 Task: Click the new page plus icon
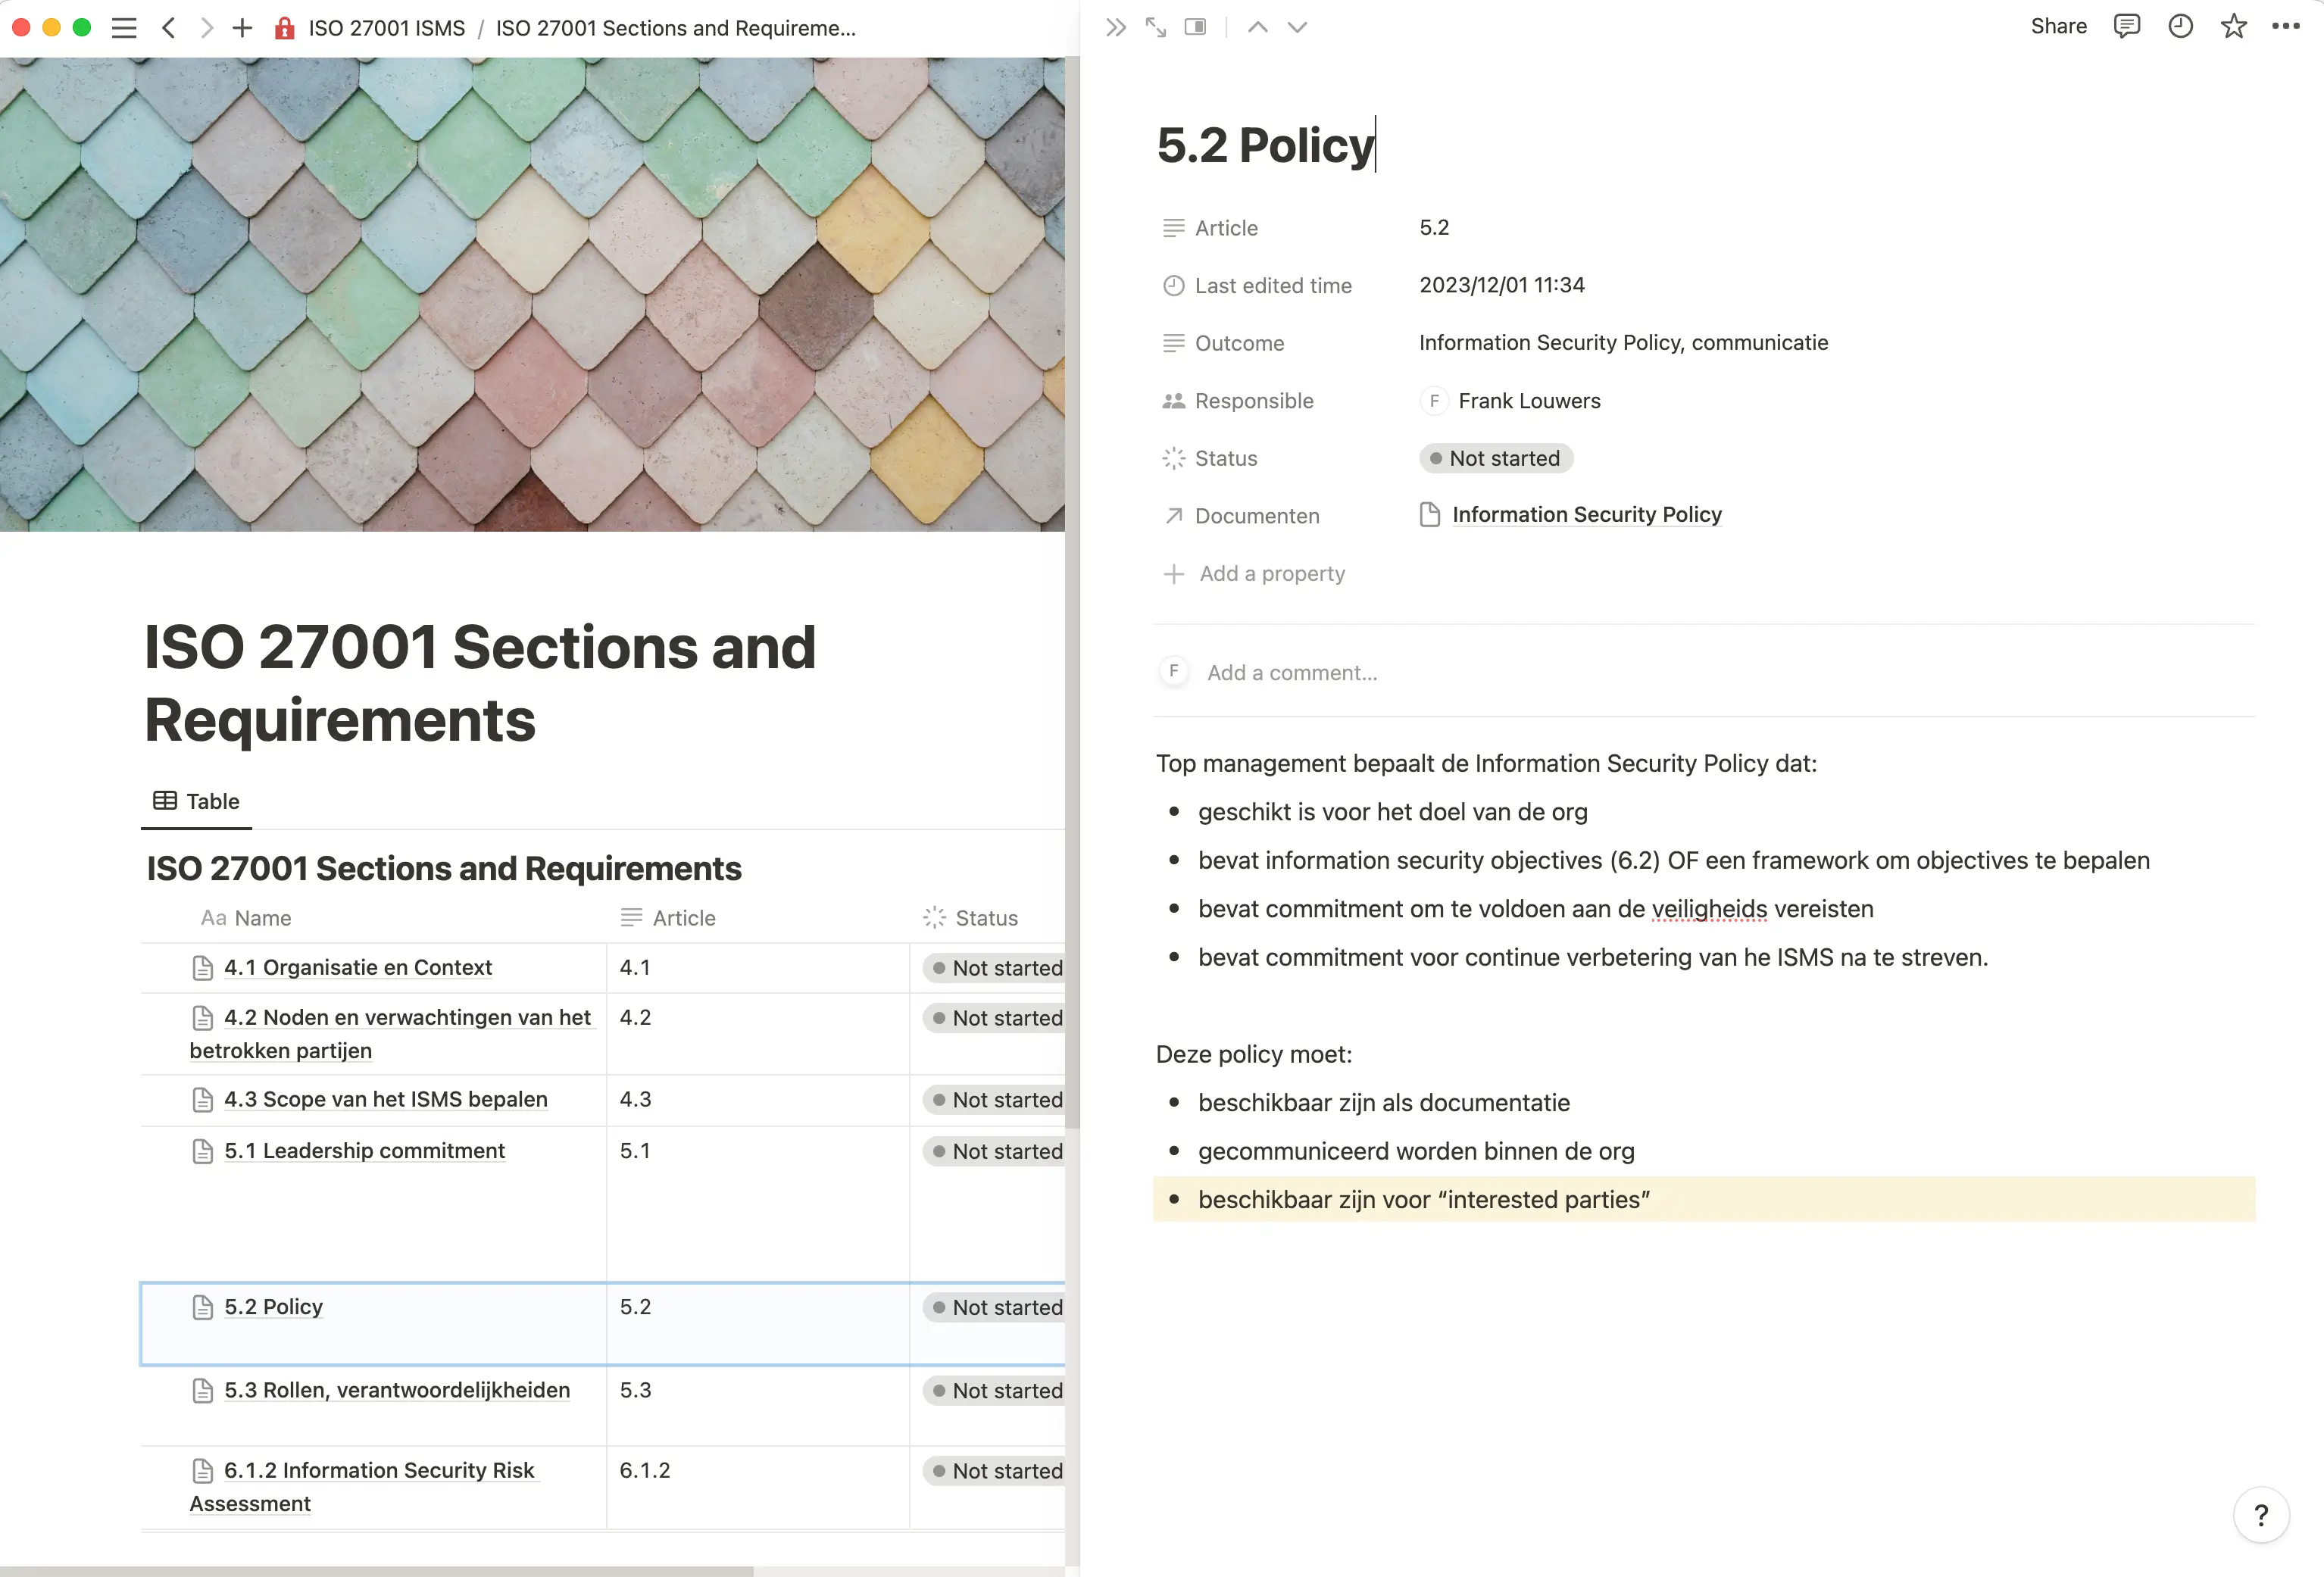[x=242, y=28]
